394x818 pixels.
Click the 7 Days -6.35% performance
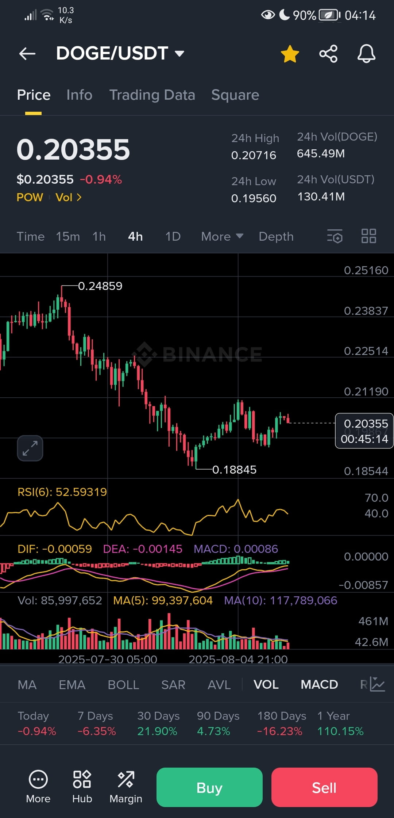pos(96,723)
